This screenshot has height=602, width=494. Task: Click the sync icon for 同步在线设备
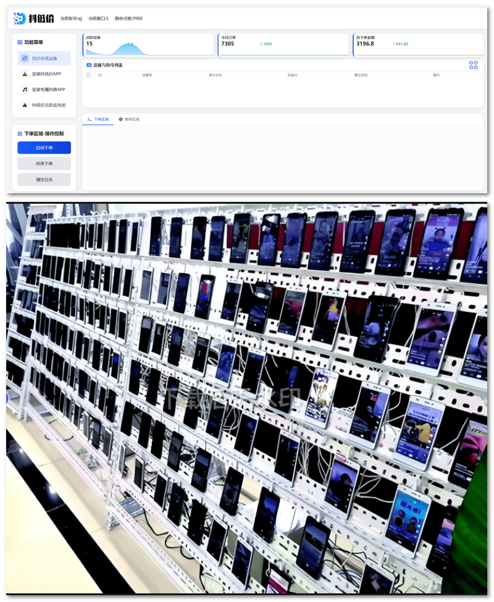[25, 59]
